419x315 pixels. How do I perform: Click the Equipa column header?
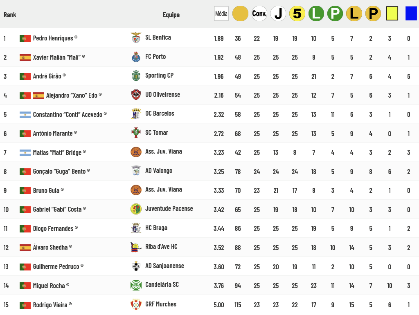tap(171, 15)
